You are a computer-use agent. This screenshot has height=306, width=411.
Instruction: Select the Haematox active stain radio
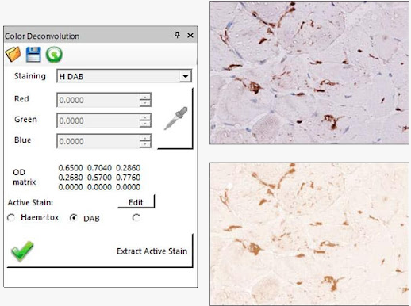[x=11, y=218]
